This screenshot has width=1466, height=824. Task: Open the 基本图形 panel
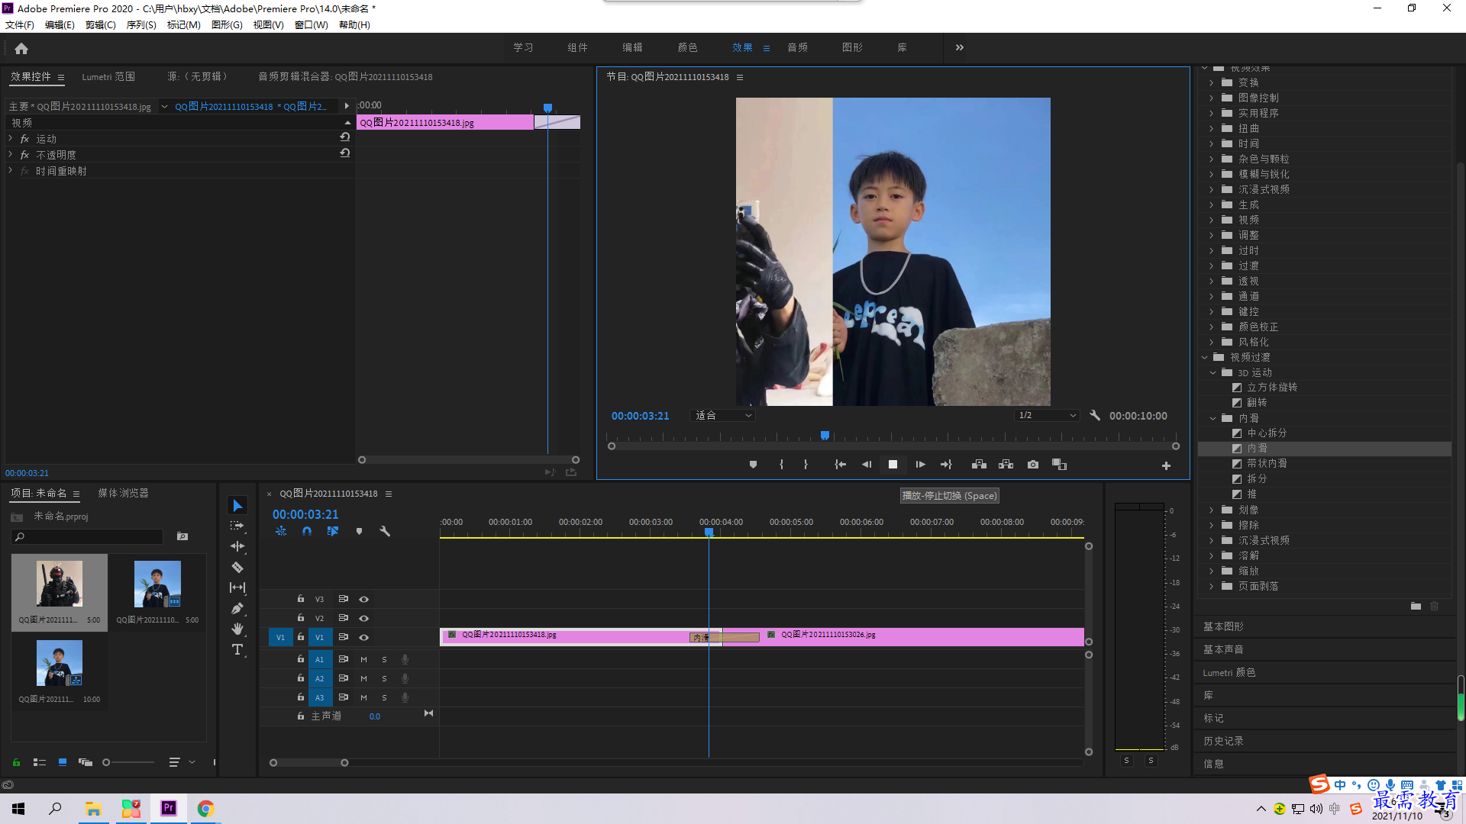pyautogui.click(x=1223, y=626)
